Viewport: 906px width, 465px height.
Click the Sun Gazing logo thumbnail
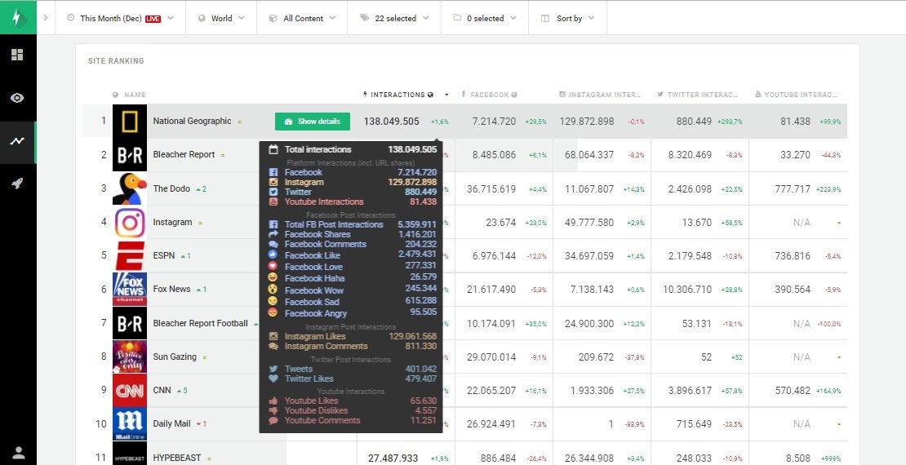[x=130, y=357]
